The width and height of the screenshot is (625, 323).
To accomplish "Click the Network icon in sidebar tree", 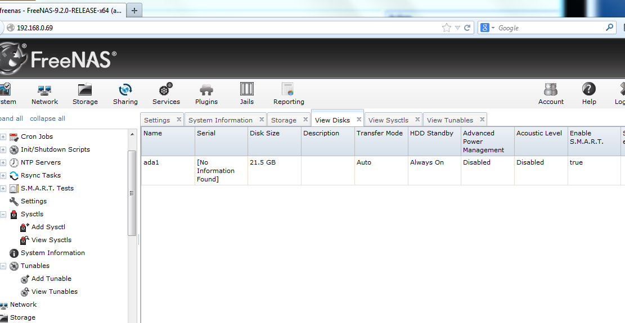I will (x=3, y=304).
